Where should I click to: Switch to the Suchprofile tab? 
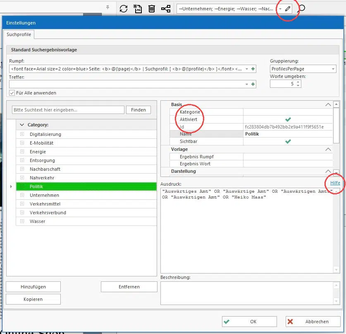coord(19,34)
